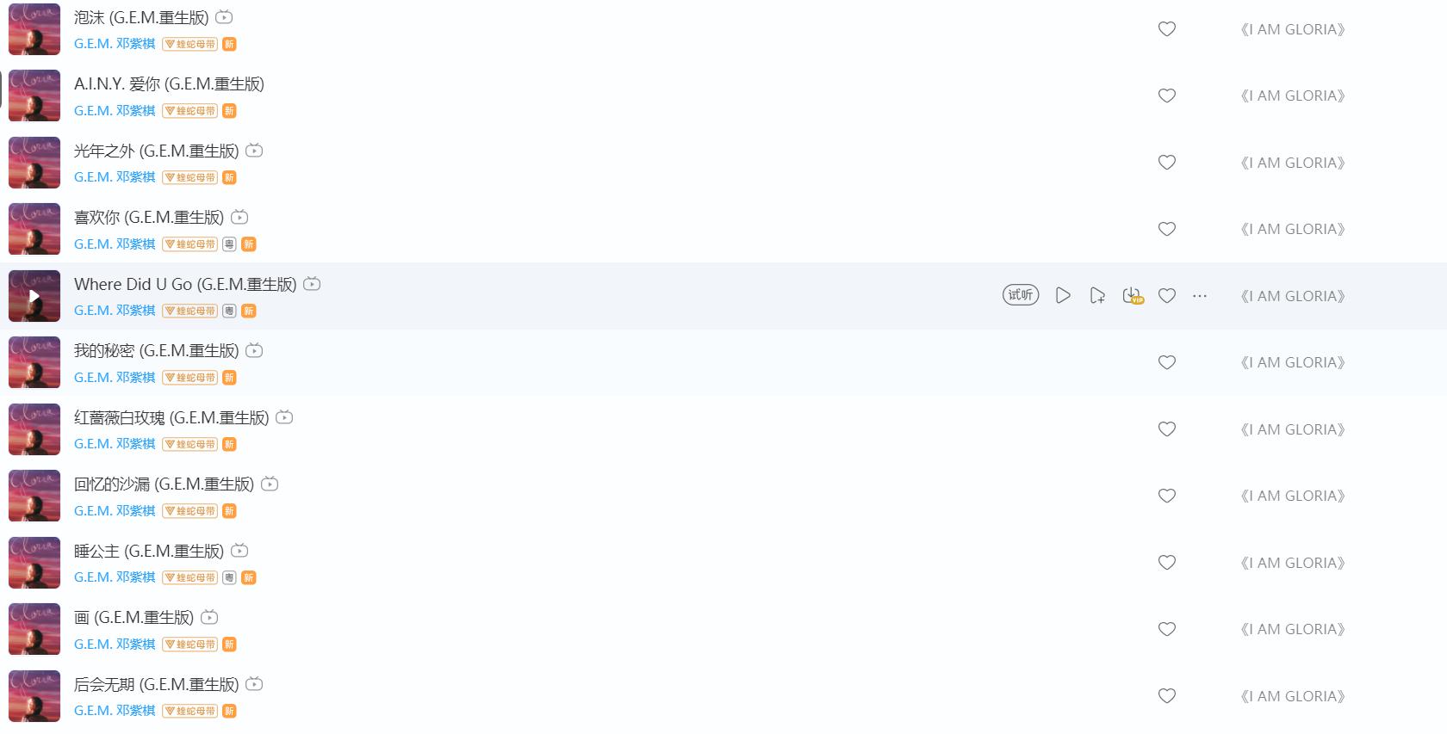This screenshot has height=734, width=1447.
Task: Download Where Did U Go with VIP icon
Action: click(x=1132, y=295)
